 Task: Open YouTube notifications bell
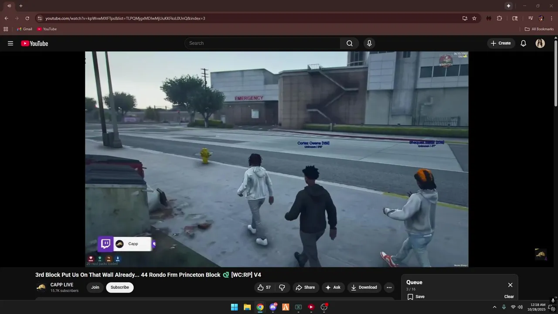tap(524, 43)
